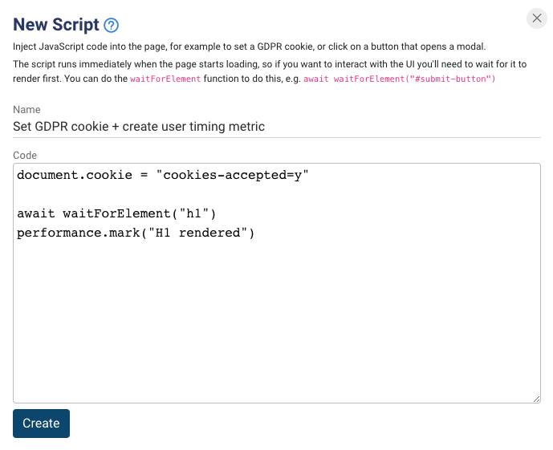Place cursor on the performance.mark line
Viewport: 553px width, 450px height.
[136, 233]
